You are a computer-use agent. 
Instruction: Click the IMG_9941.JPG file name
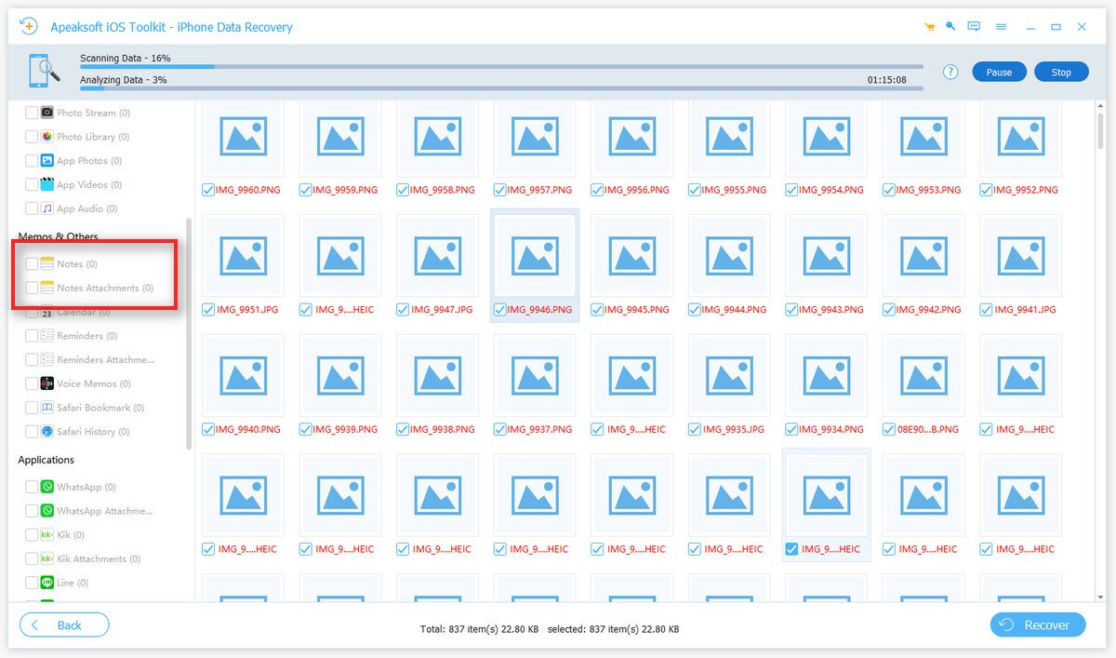coord(1026,310)
